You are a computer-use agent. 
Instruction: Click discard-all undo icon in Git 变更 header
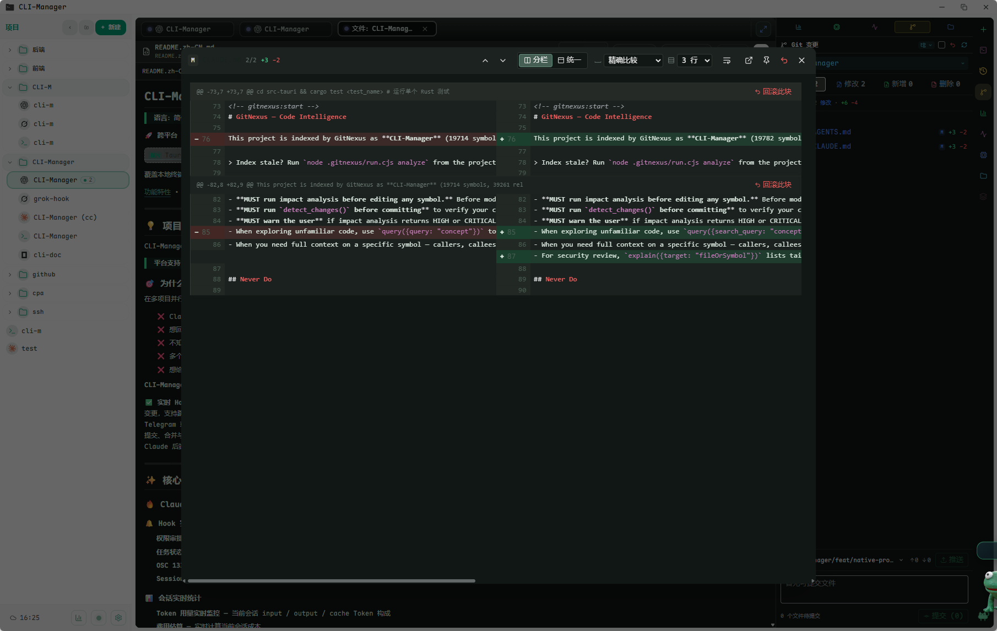pyautogui.click(x=952, y=45)
